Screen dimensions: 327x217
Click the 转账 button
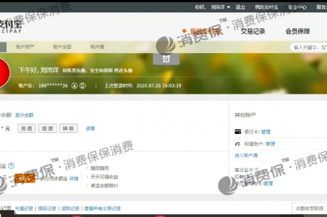(69, 128)
